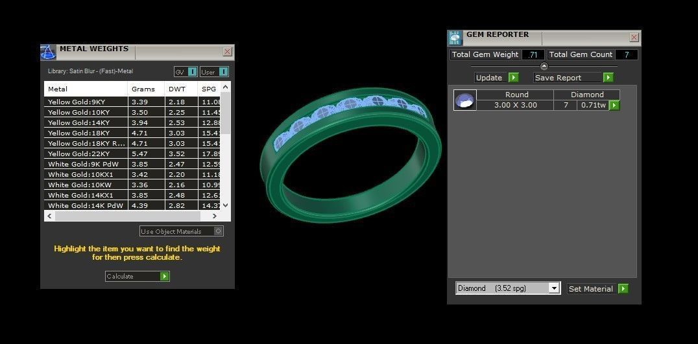
Task: Click the Update button
Action: [x=496, y=77]
